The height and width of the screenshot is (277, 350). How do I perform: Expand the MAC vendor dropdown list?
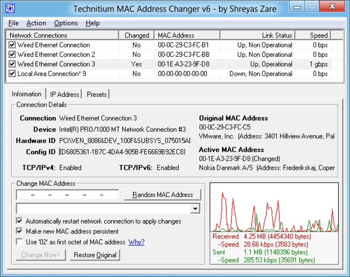(195, 209)
